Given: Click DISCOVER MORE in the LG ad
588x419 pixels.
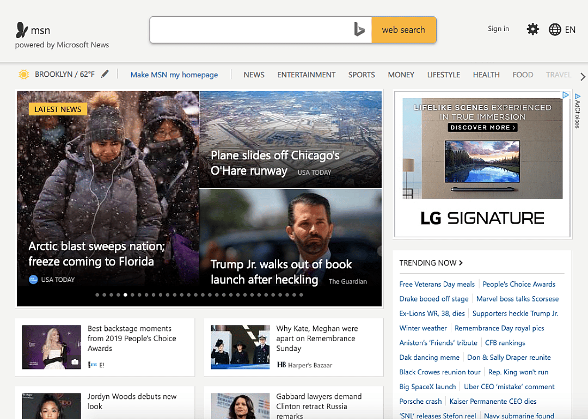Looking at the screenshot, I should 482,127.
